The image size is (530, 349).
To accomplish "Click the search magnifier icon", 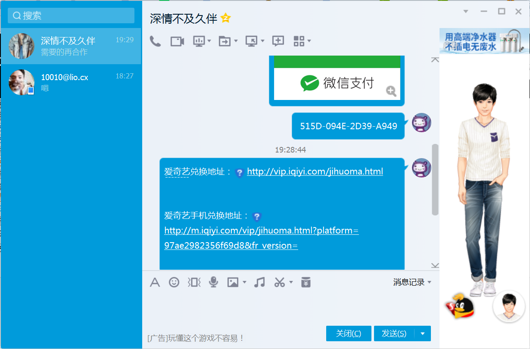I will [x=17, y=16].
